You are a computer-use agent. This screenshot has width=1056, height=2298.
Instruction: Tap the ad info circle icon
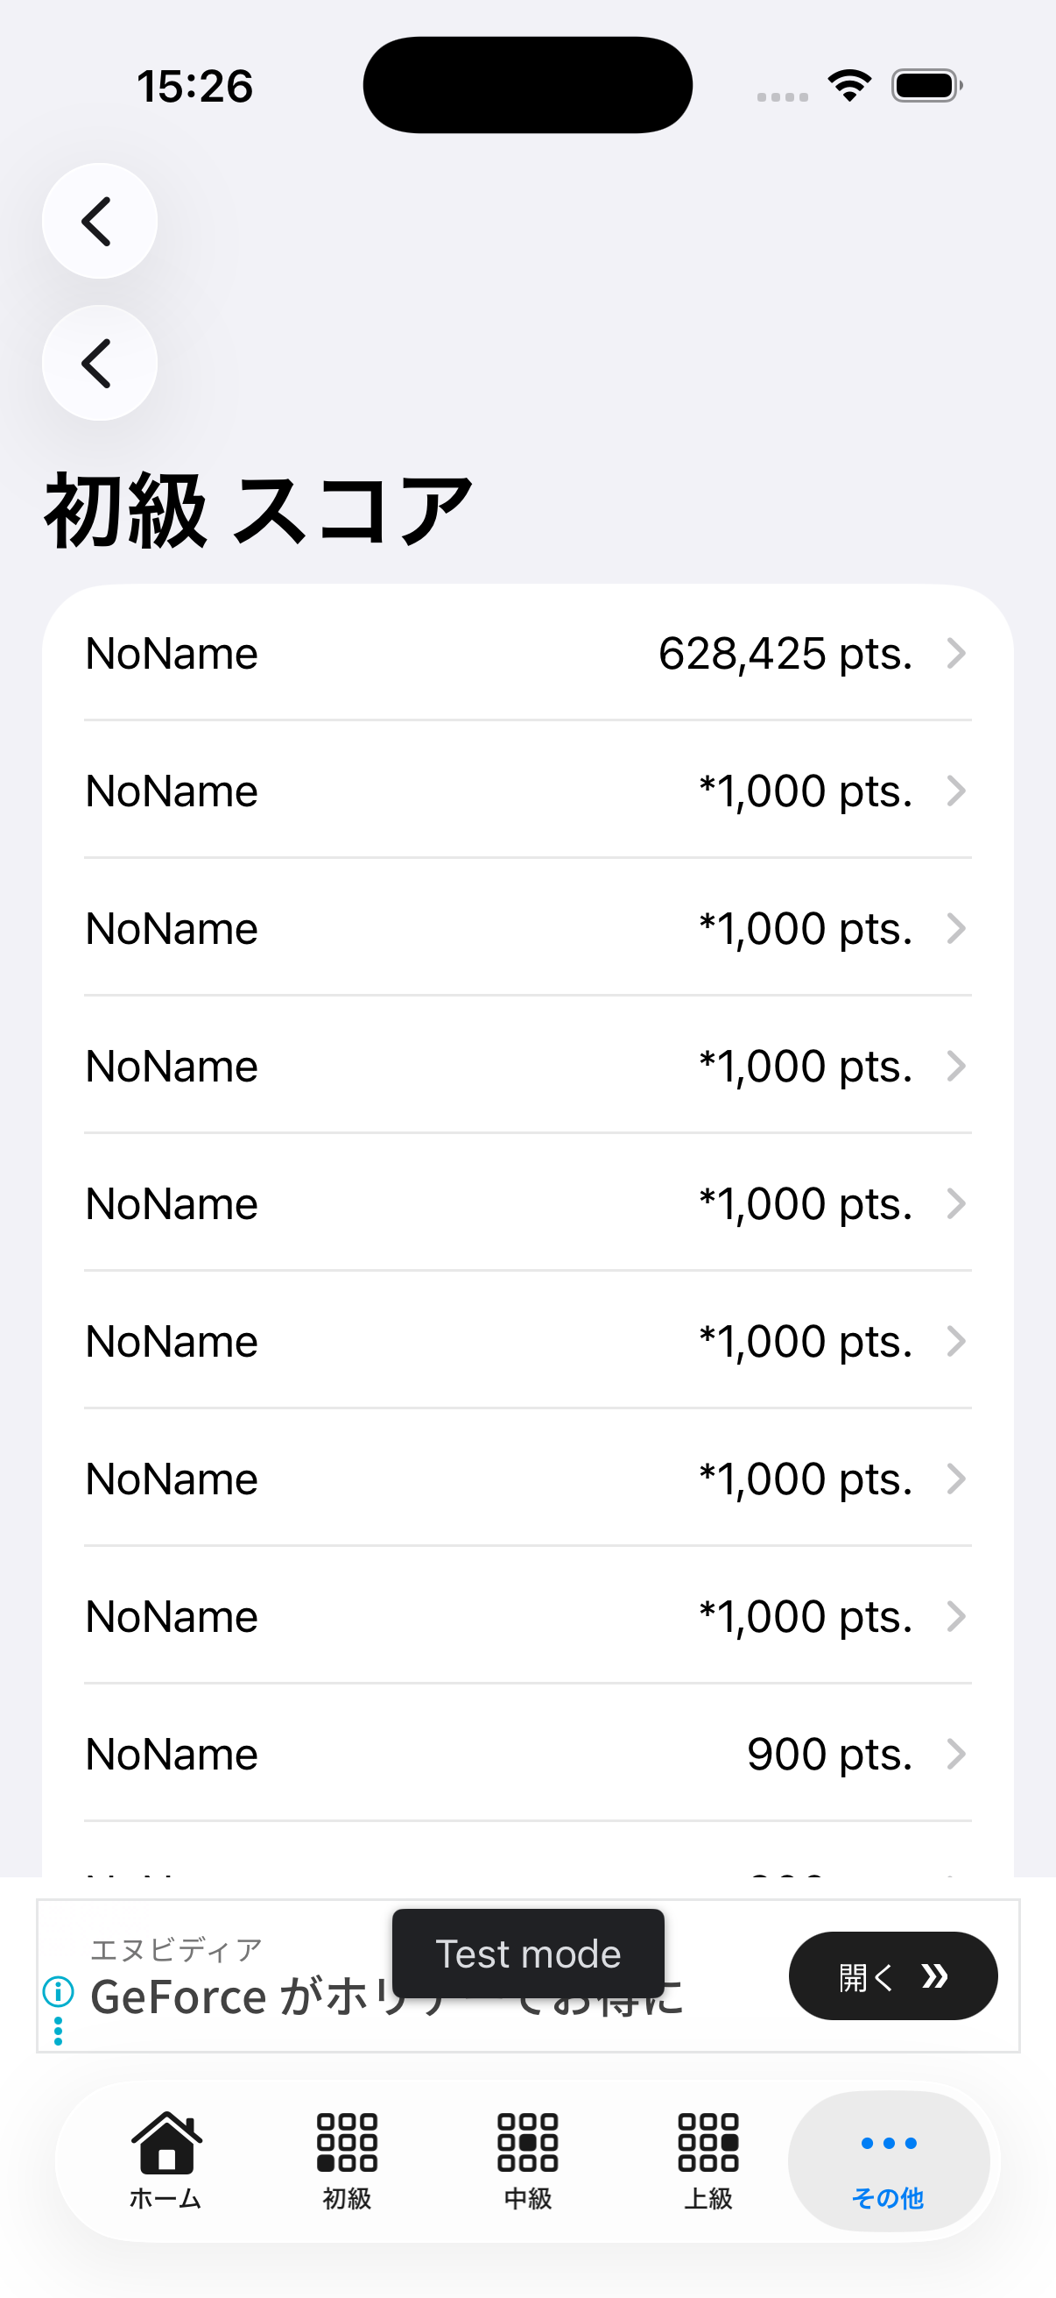(58, 1991)
